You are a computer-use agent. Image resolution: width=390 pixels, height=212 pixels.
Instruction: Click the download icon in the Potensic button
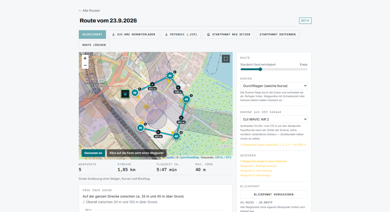pyautogui.click(x=166, y=35)
